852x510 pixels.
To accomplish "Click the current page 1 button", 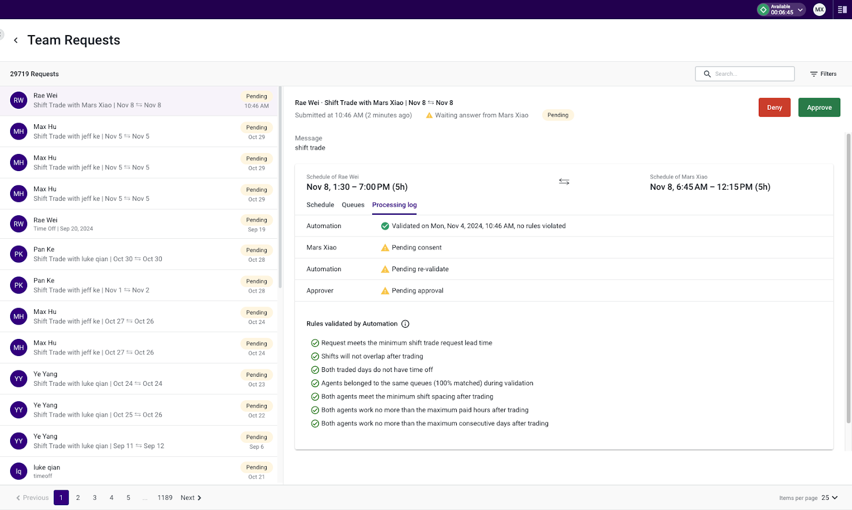I will click(61, 498).
